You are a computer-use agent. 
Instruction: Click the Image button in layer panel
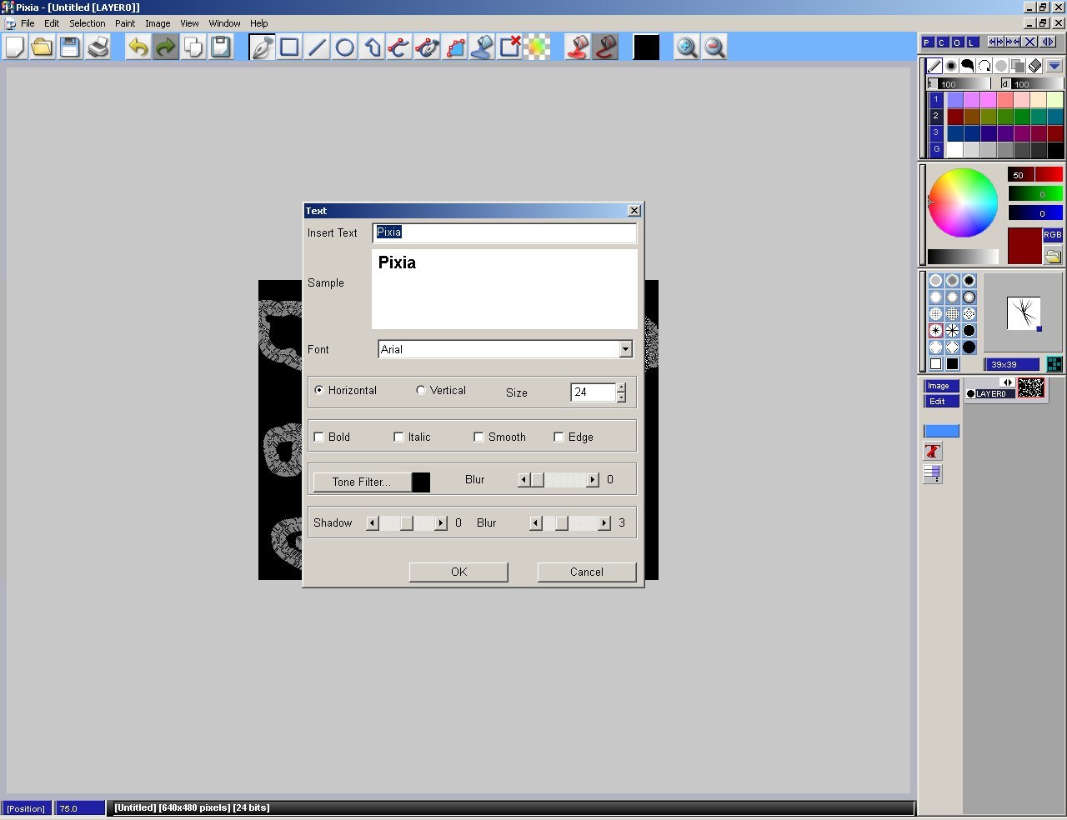coord(941,386)
